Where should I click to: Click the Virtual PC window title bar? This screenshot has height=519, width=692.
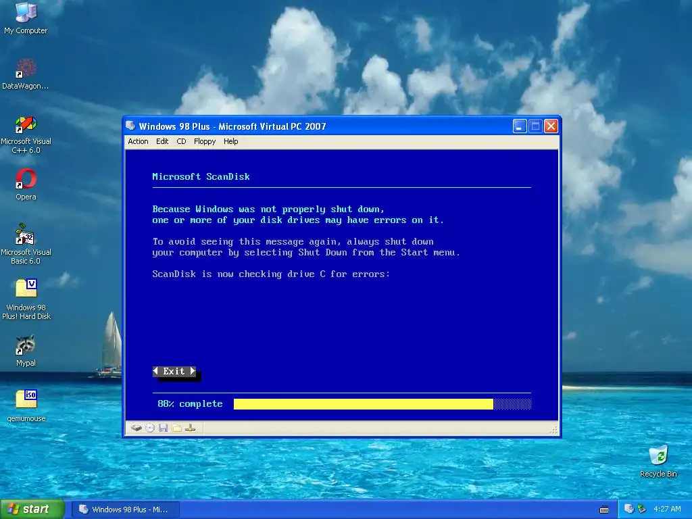(318, 126)
